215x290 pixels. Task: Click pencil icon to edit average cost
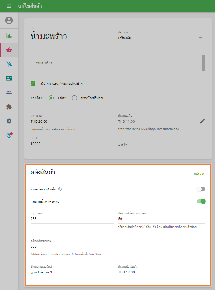[x=202, y=121]
